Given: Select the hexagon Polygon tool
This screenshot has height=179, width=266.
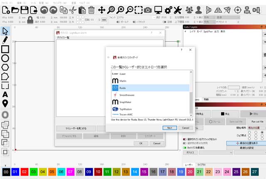Looking at the screenshot, I should [5, 67].
